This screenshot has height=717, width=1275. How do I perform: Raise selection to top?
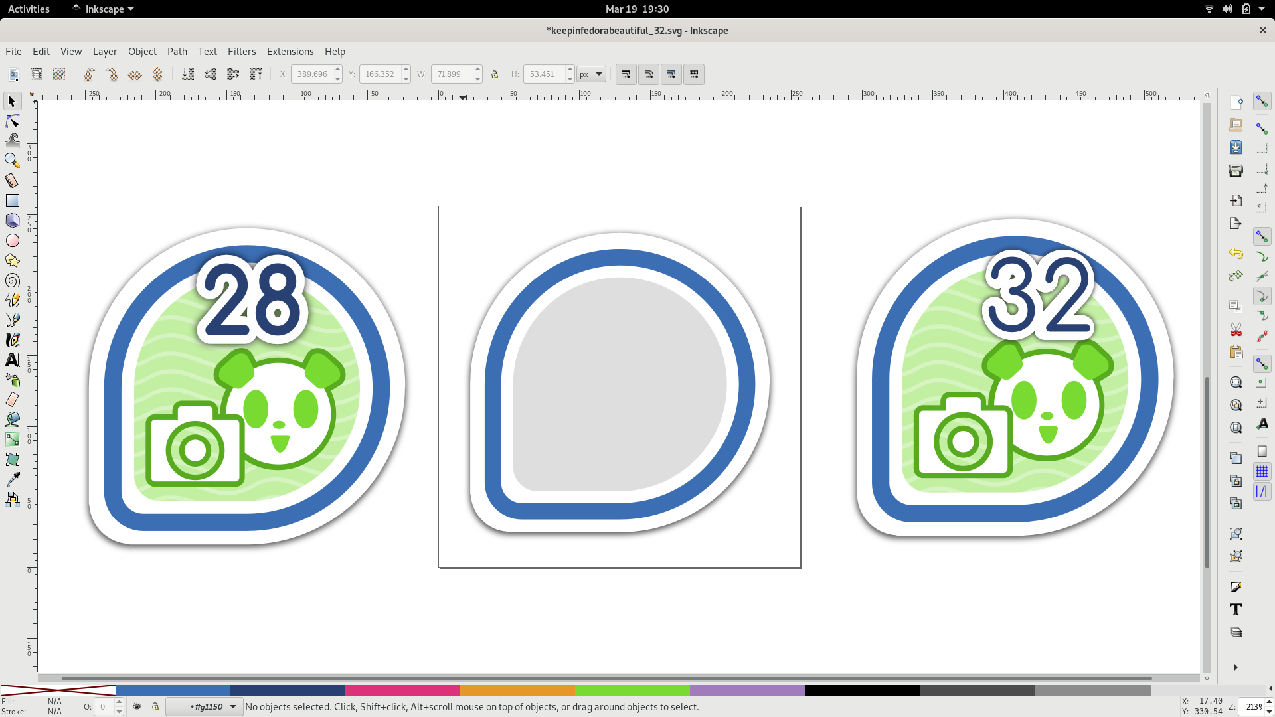[256, 74]
